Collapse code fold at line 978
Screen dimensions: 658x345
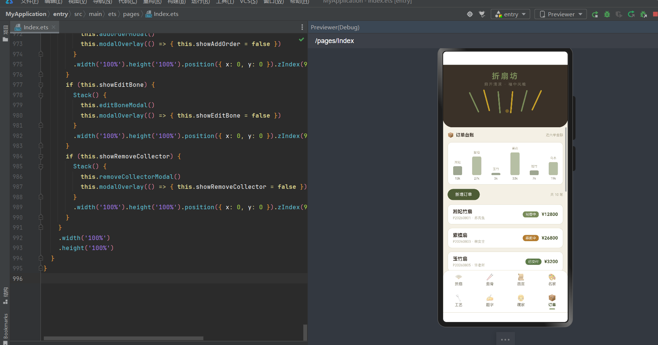click(41, 95)
